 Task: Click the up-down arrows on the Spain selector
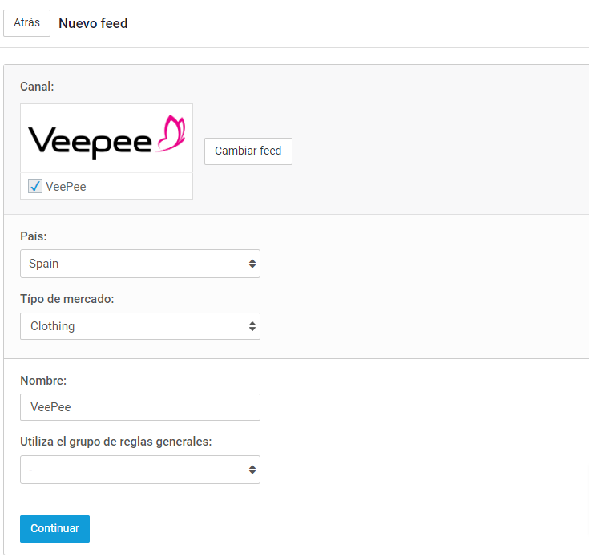[252, 264]
